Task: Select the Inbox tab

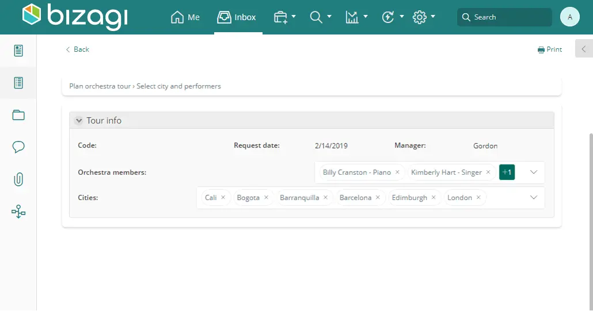Action: point(237,17)
